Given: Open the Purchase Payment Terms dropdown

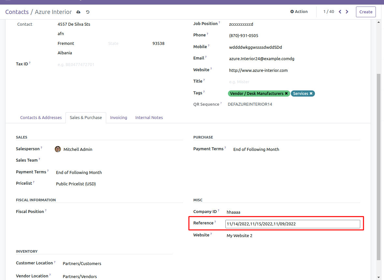Looking at the screenshot, I should pyautogui.click(x=293, y=150).
